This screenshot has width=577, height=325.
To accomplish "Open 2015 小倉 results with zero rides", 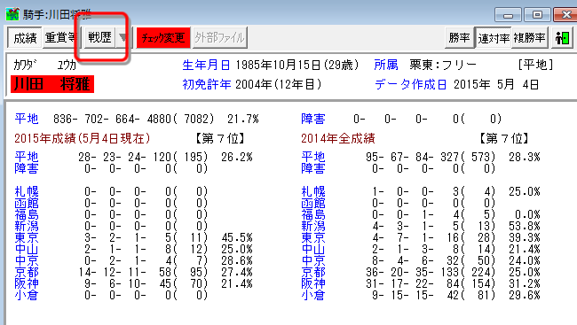I will pyautogui.click(x=27, y=295).
